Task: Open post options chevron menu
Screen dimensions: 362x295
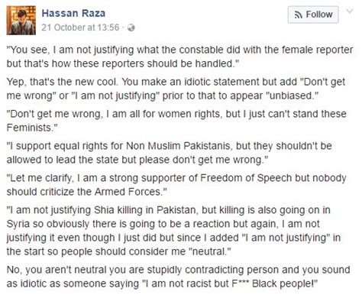Action: 350,11
